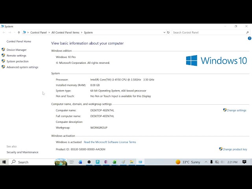The height and width of the screenshot is (189, 252).
Task: Open Outlook from the taskbar
Action: point(80,162)
